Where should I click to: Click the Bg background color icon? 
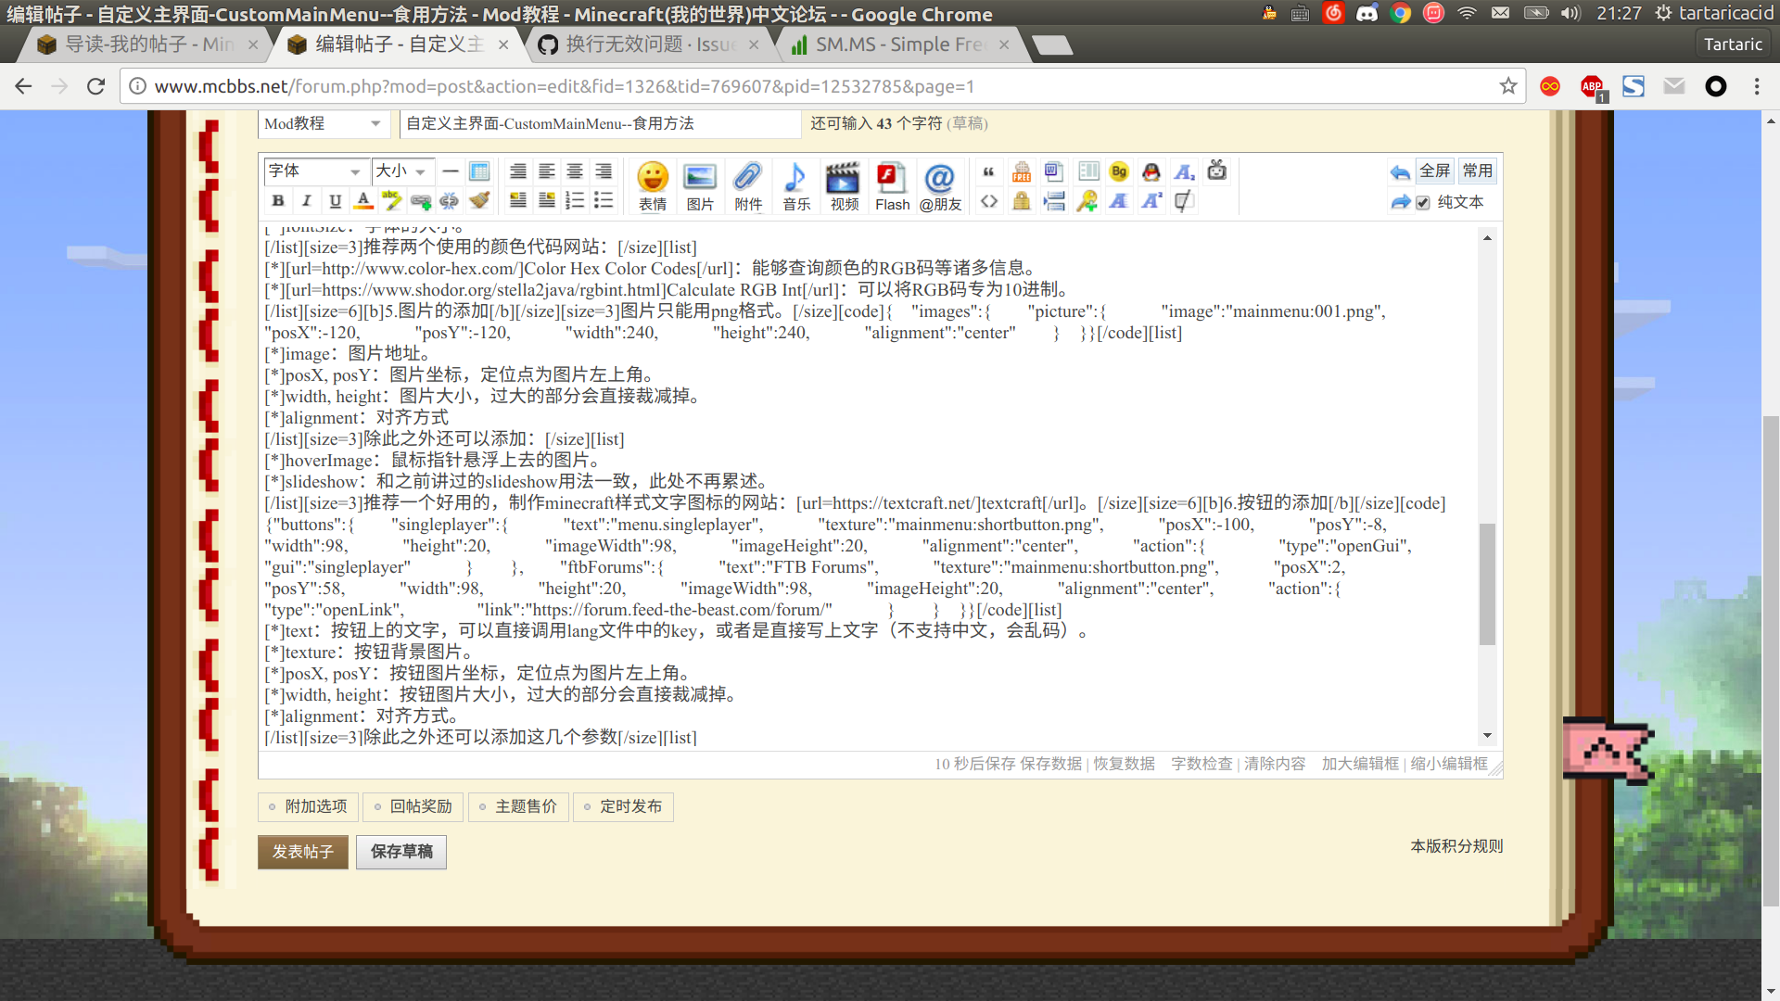click(1119, 171)
